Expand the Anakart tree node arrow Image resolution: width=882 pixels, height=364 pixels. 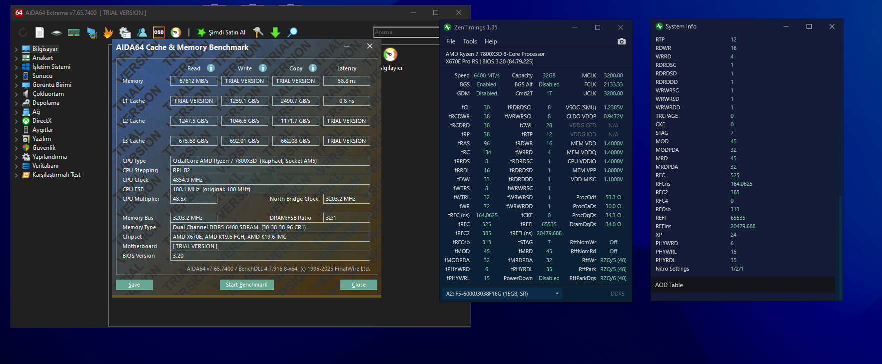tap(16, 58)
